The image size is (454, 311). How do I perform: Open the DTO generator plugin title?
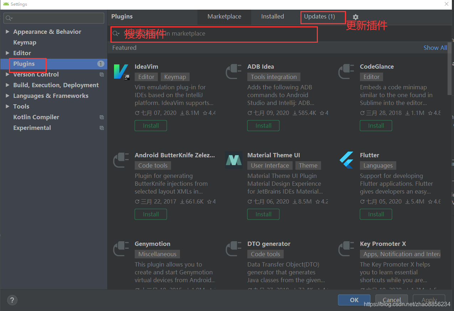pos(269,244)
